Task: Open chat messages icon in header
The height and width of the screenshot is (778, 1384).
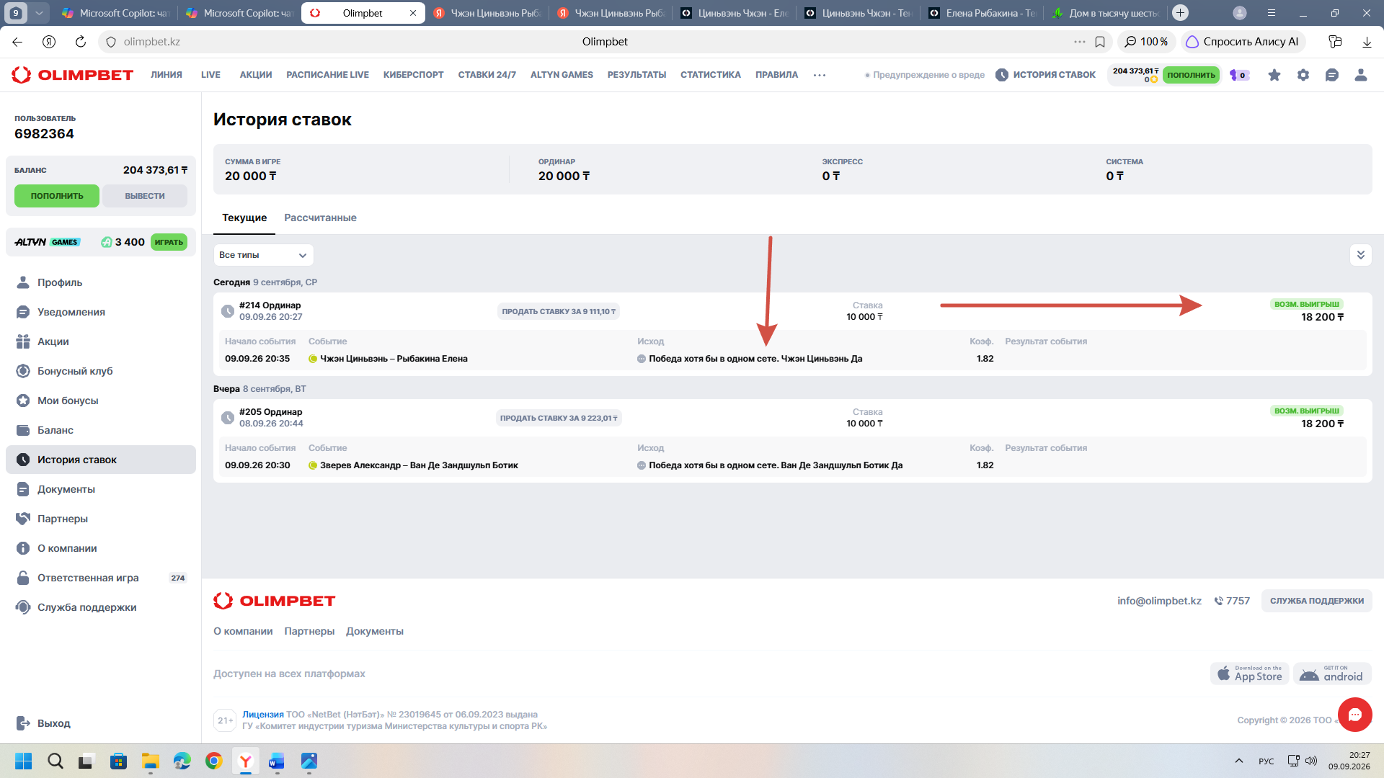Action: tap(1332, 75)
